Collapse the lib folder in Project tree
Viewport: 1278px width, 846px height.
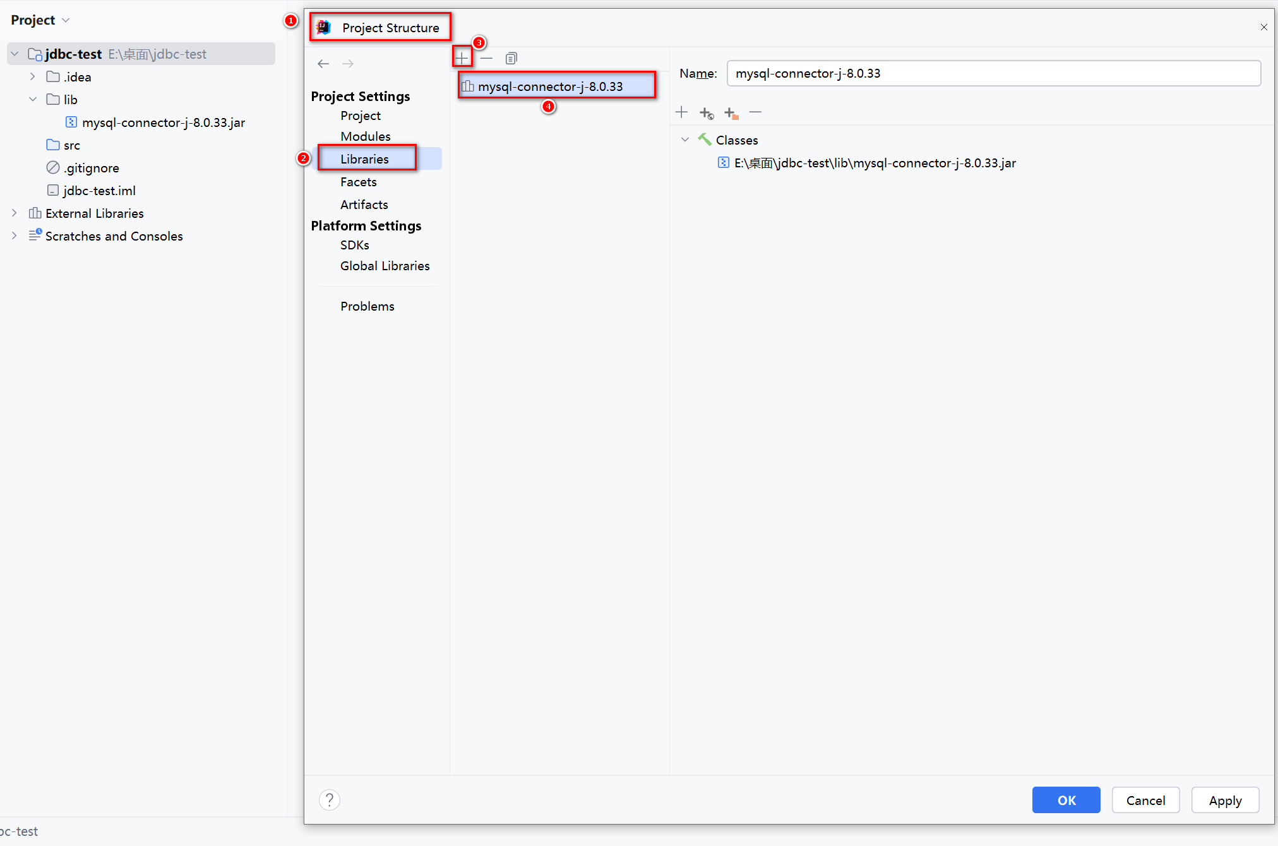tap(33, 100)
